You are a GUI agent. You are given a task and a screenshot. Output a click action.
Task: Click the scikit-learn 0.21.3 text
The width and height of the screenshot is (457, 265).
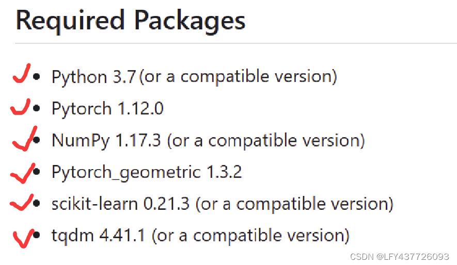click(120, 204)
